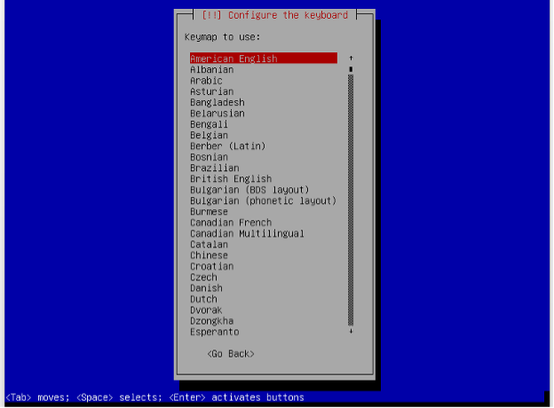Click the scroll down arrow in keymap list
The height and width of the screenshot is (408, 554).
351,332
